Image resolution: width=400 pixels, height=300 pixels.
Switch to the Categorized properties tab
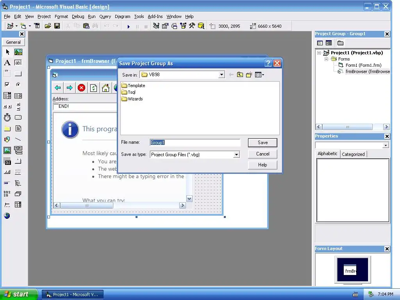coord(353,154)
